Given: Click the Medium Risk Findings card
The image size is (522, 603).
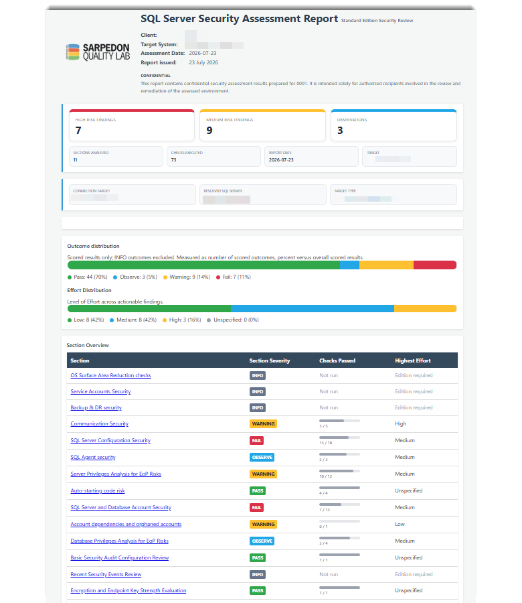Looking at the screenshot, I should [x=263, y=125].
